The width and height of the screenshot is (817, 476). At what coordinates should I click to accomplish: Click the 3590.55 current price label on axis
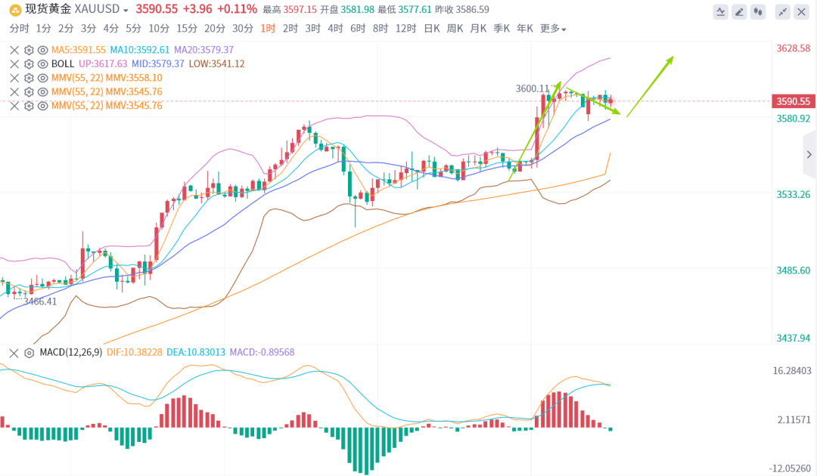pyautogui.click(x=793, y=101)
